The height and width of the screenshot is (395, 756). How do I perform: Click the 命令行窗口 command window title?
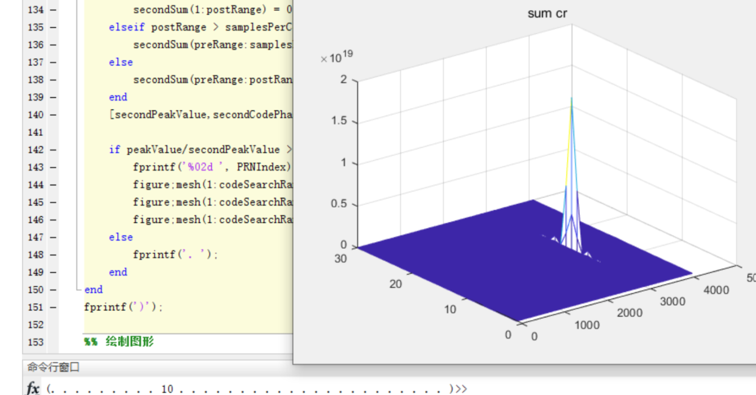tap(54, 367)
